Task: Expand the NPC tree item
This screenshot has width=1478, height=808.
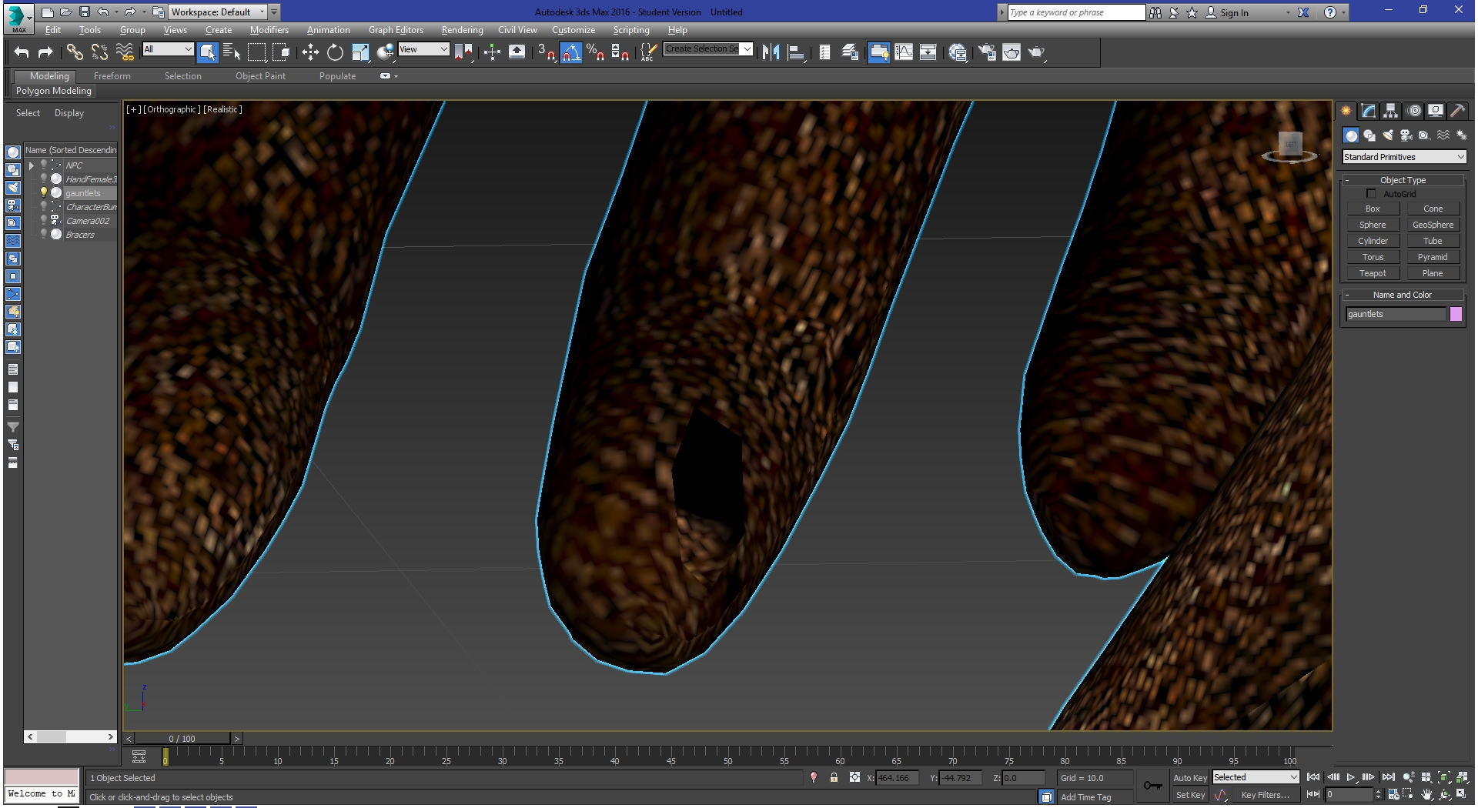Action: coord(32,165)
